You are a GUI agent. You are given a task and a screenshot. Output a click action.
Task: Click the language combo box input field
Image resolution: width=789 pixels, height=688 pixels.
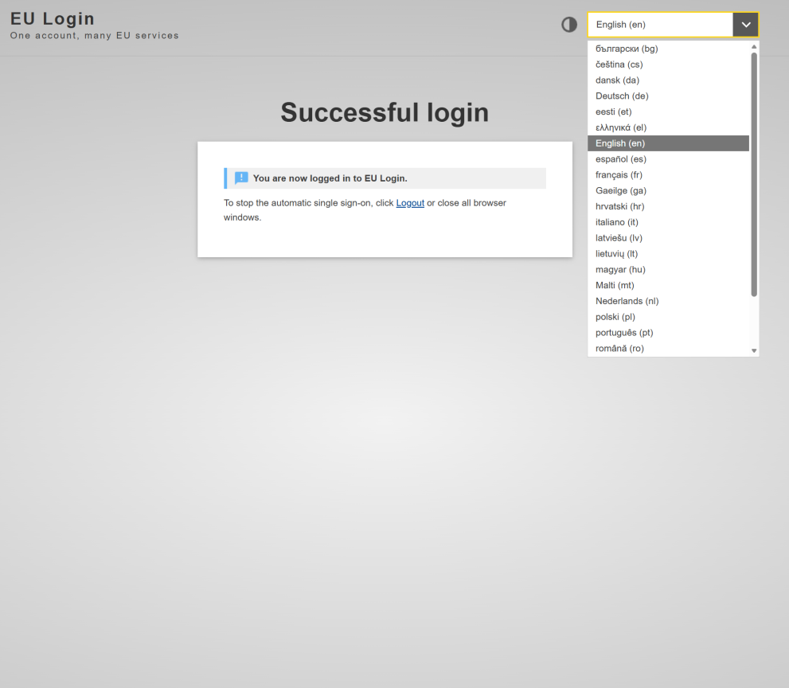(659, 24)
